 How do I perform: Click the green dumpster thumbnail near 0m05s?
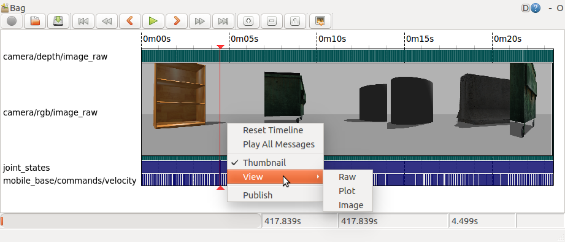[x=285, y=96]
